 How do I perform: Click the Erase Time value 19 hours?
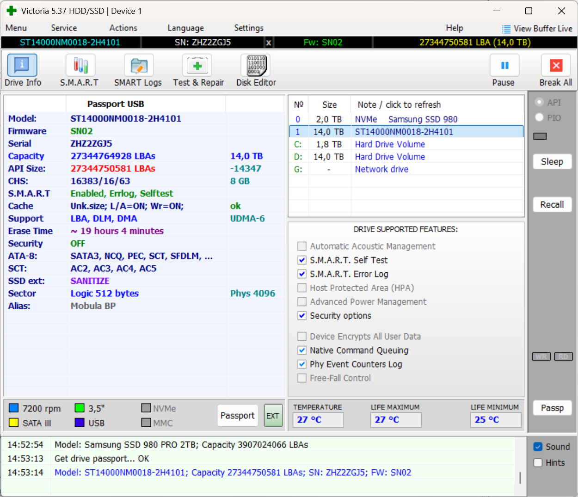point(117,231)
